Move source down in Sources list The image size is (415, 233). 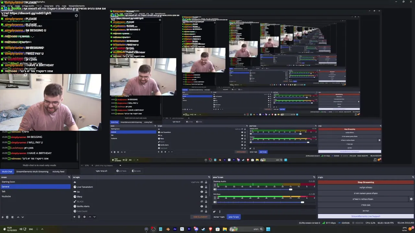[94, 217]
